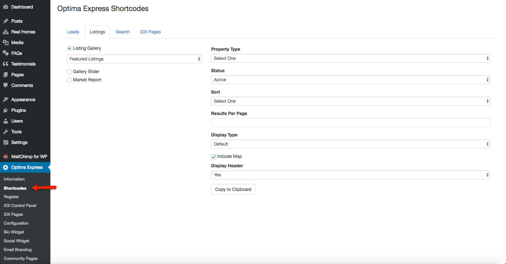
Task: Click the Copy to Clipboard button
Action: [x=233, y=189]
